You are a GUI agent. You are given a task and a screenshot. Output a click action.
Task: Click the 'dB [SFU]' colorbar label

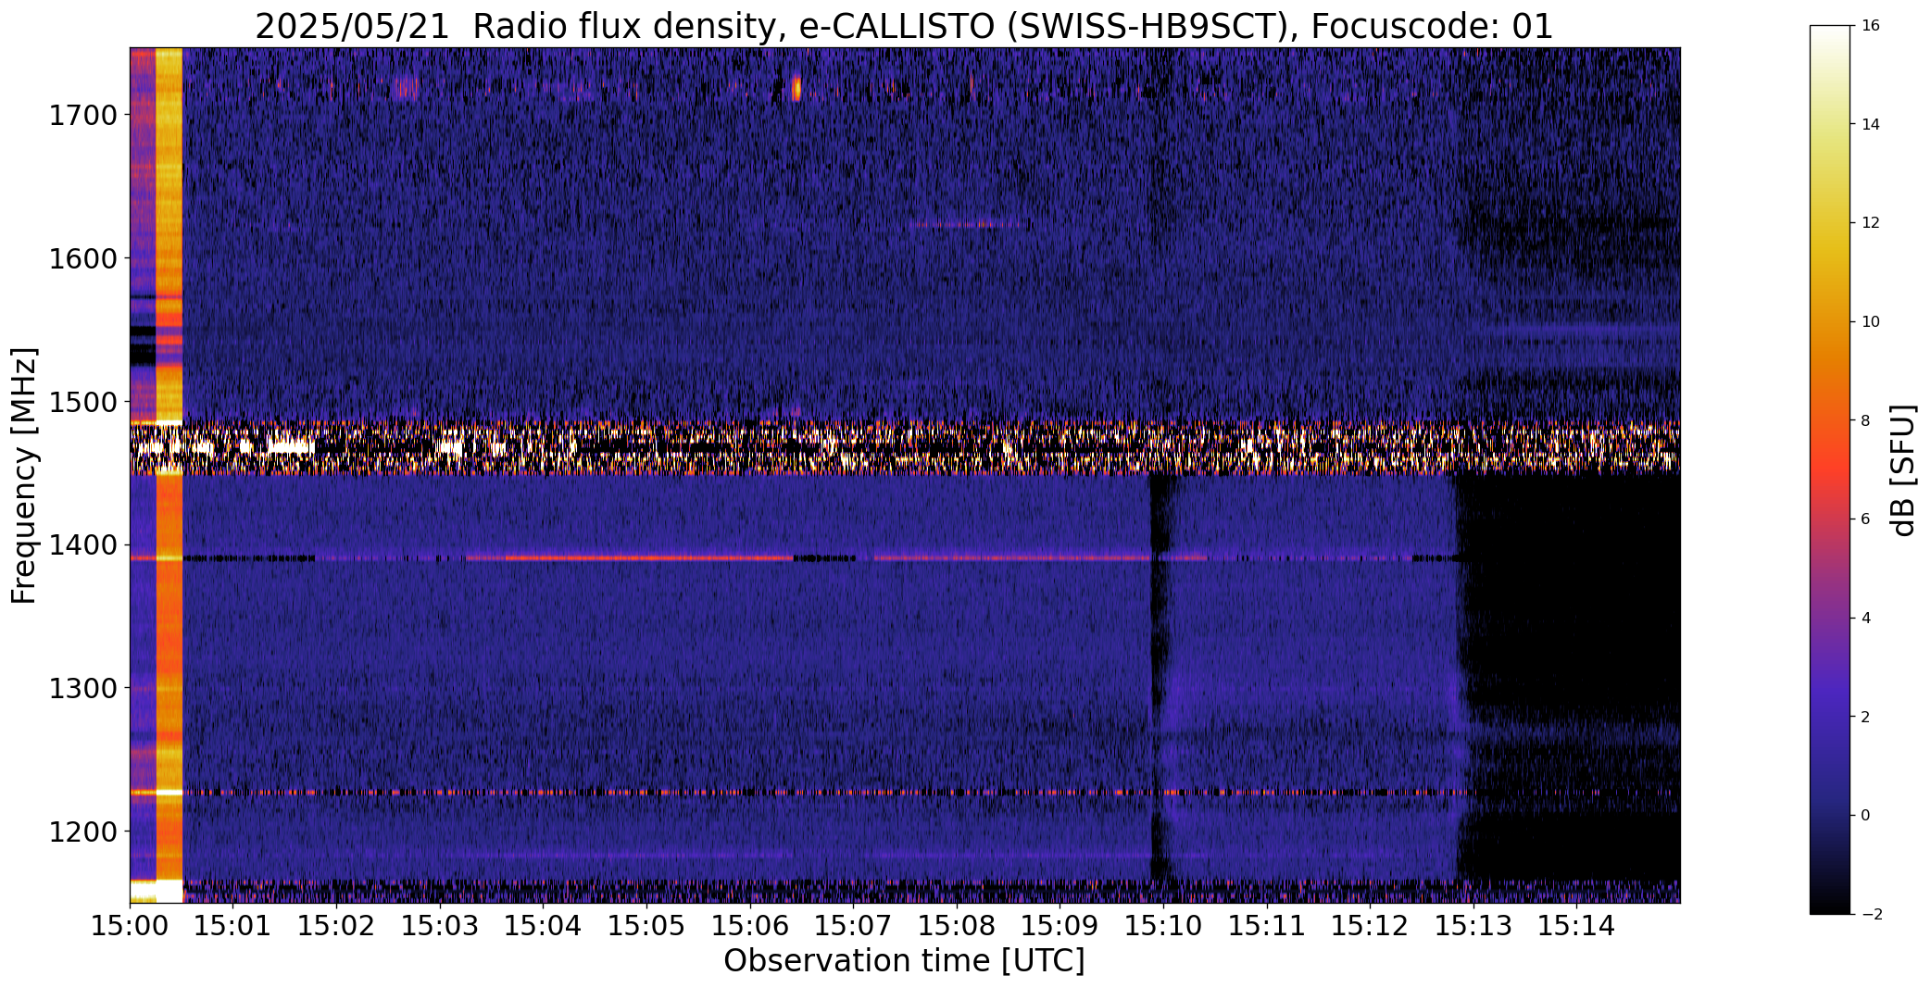coord(1903,469)
